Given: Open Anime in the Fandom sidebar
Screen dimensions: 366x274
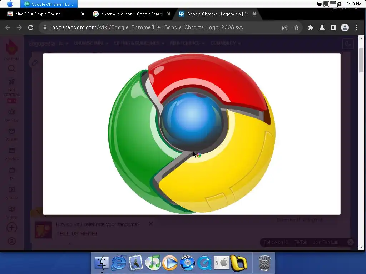Looking at the screenshot, I should tap(12, 135).
